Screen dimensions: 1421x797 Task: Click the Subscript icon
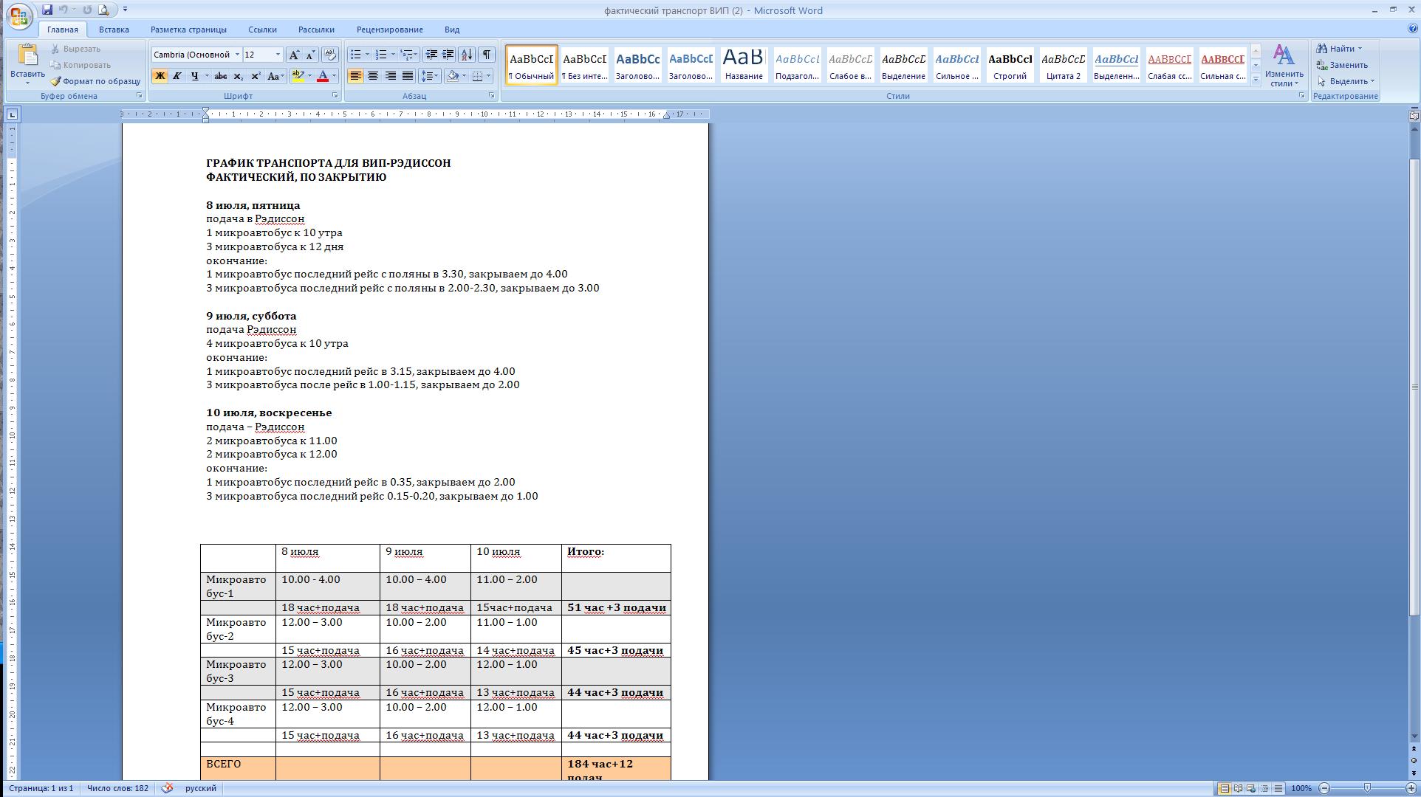[x=238, y=76]
